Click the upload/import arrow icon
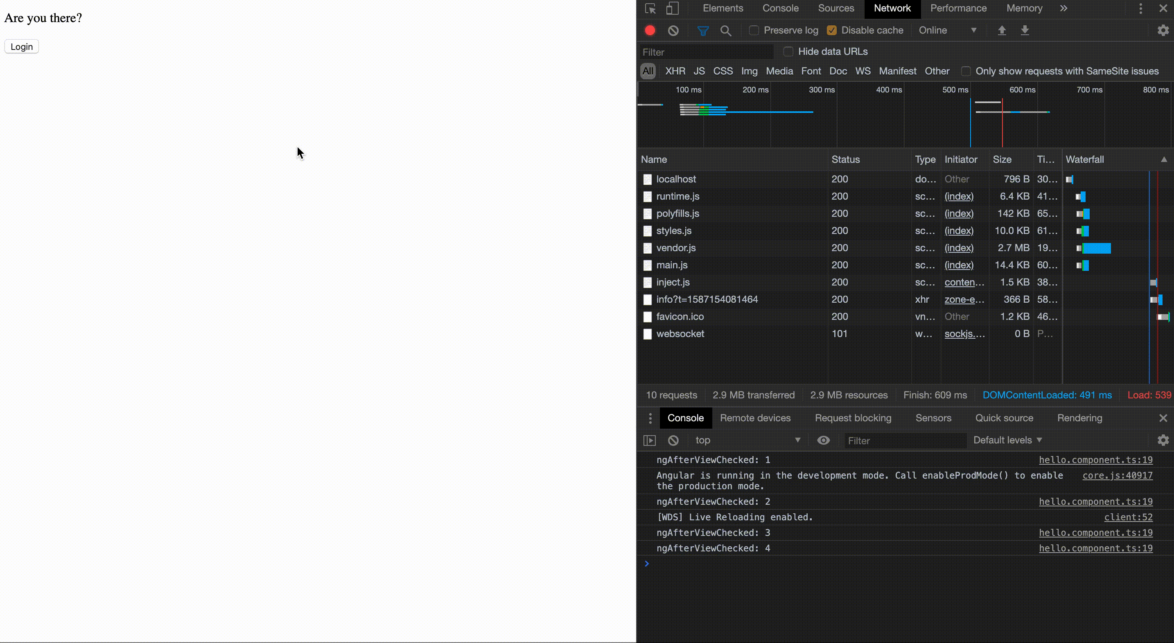 pyautogui.click(x=1001, y=30)
